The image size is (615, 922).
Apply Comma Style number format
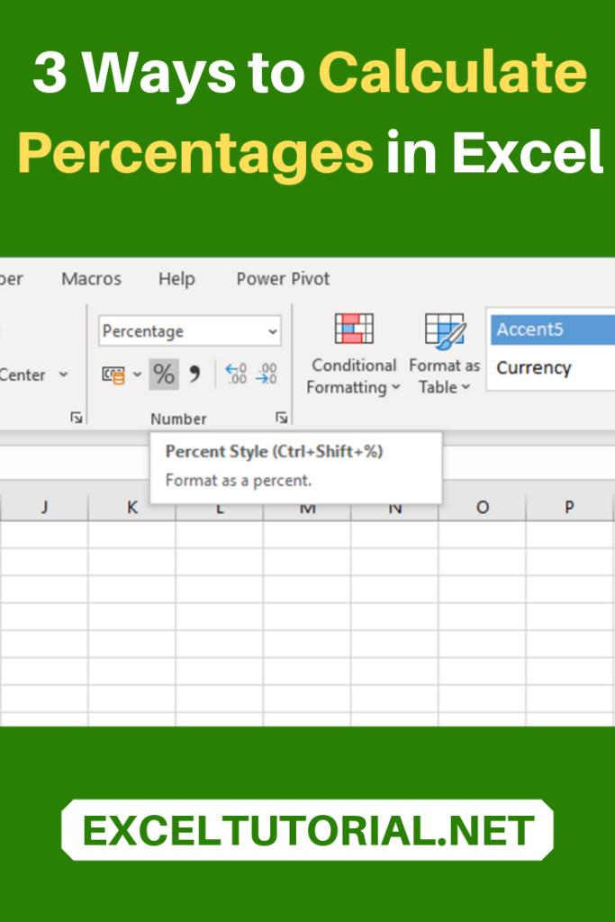click(x=194, y=374)
